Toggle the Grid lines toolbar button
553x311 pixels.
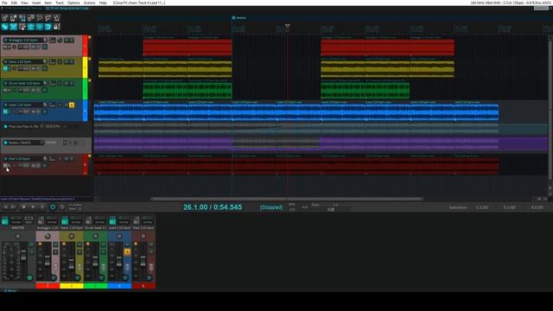[x=40, y=27]
